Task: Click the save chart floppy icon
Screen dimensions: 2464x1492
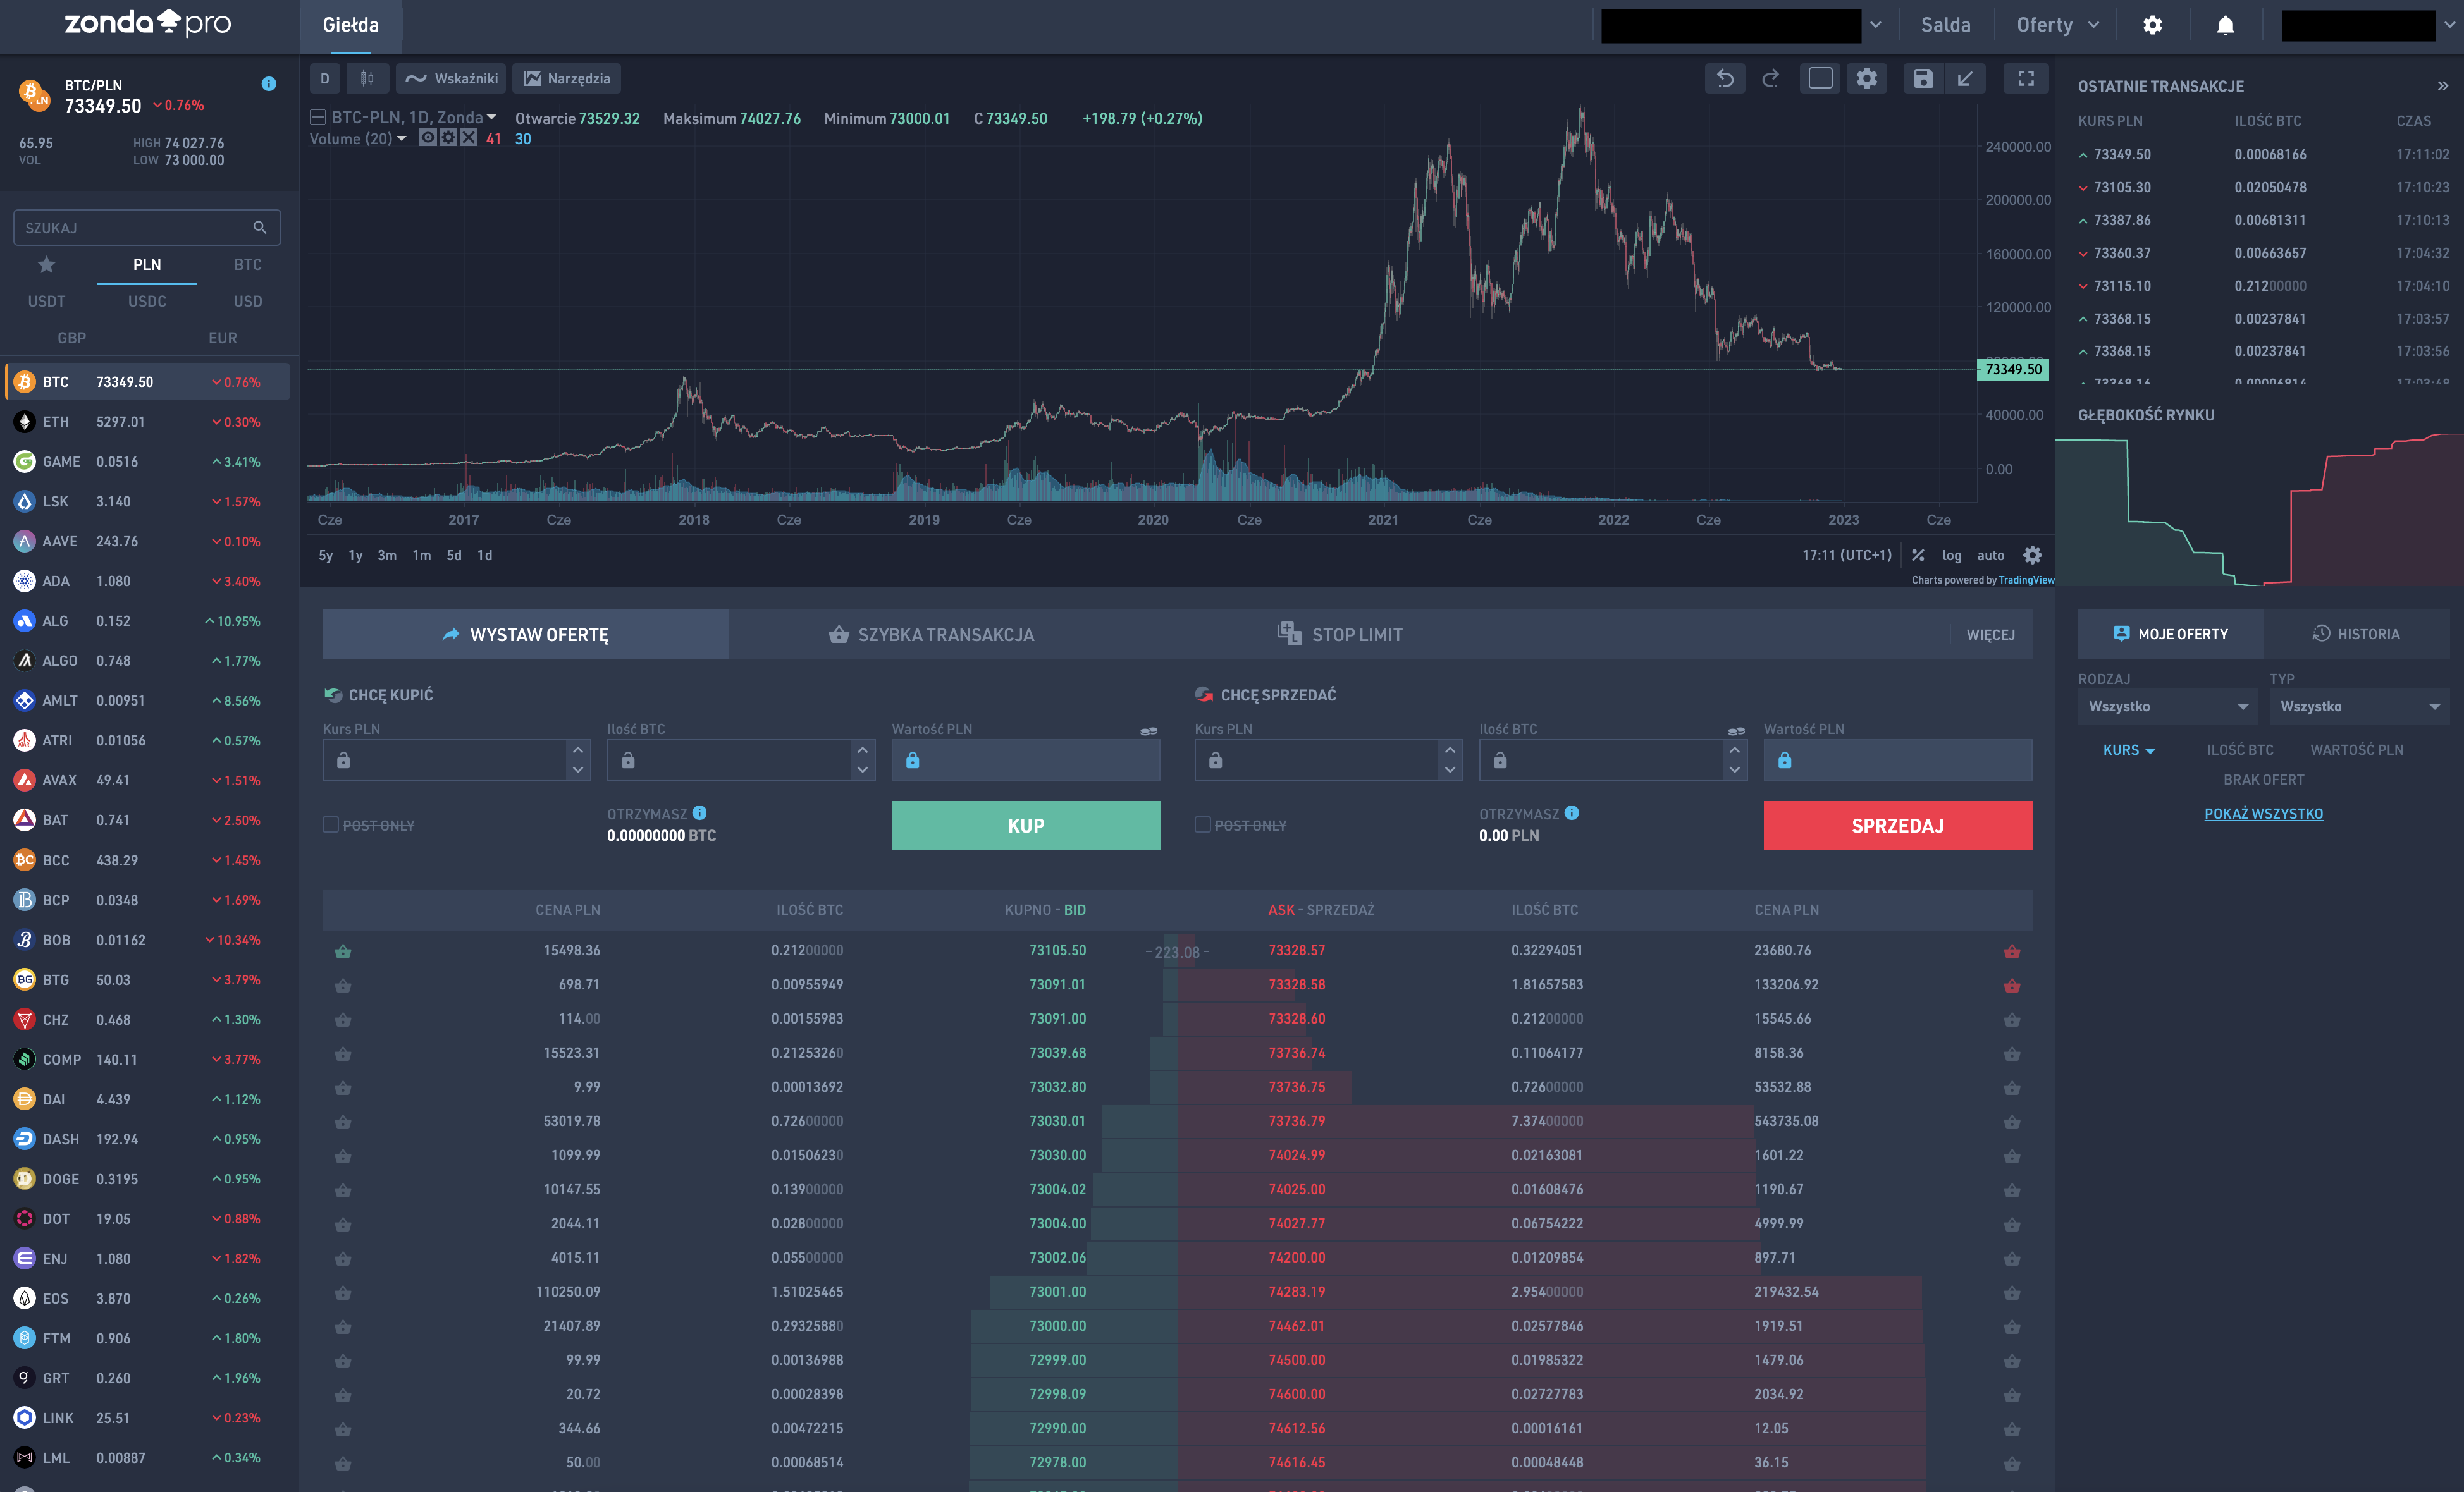Action: tap(1922, 79)
